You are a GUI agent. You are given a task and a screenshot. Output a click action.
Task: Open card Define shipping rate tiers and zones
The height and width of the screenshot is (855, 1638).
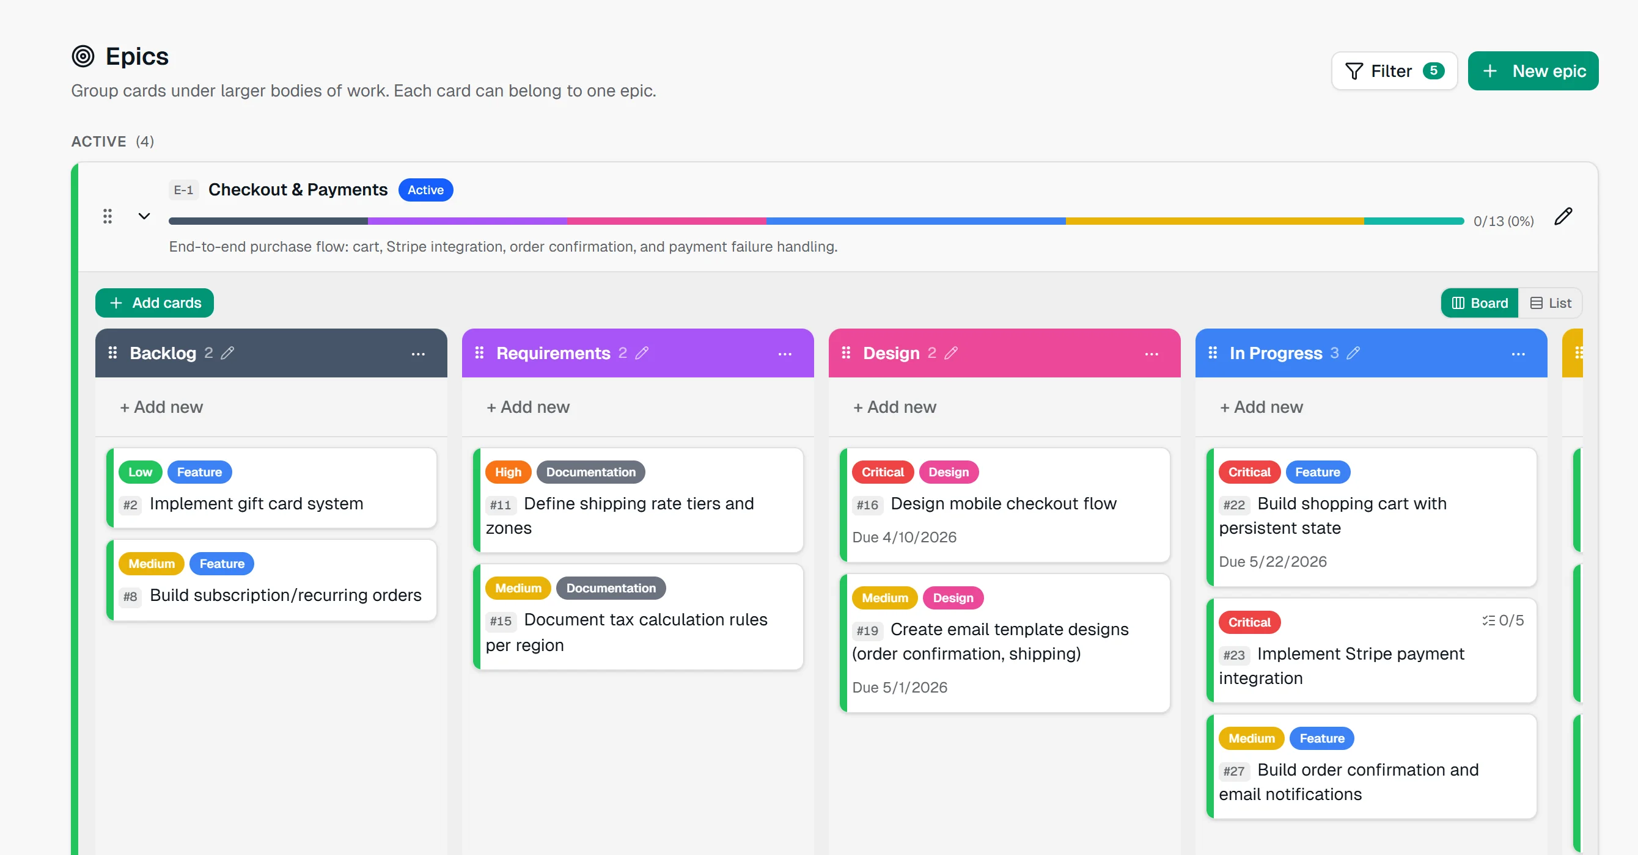pyautogui.click(x=639, y=501)
